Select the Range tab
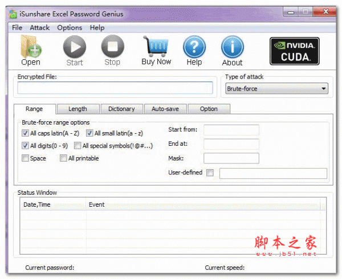 point(34,109)
